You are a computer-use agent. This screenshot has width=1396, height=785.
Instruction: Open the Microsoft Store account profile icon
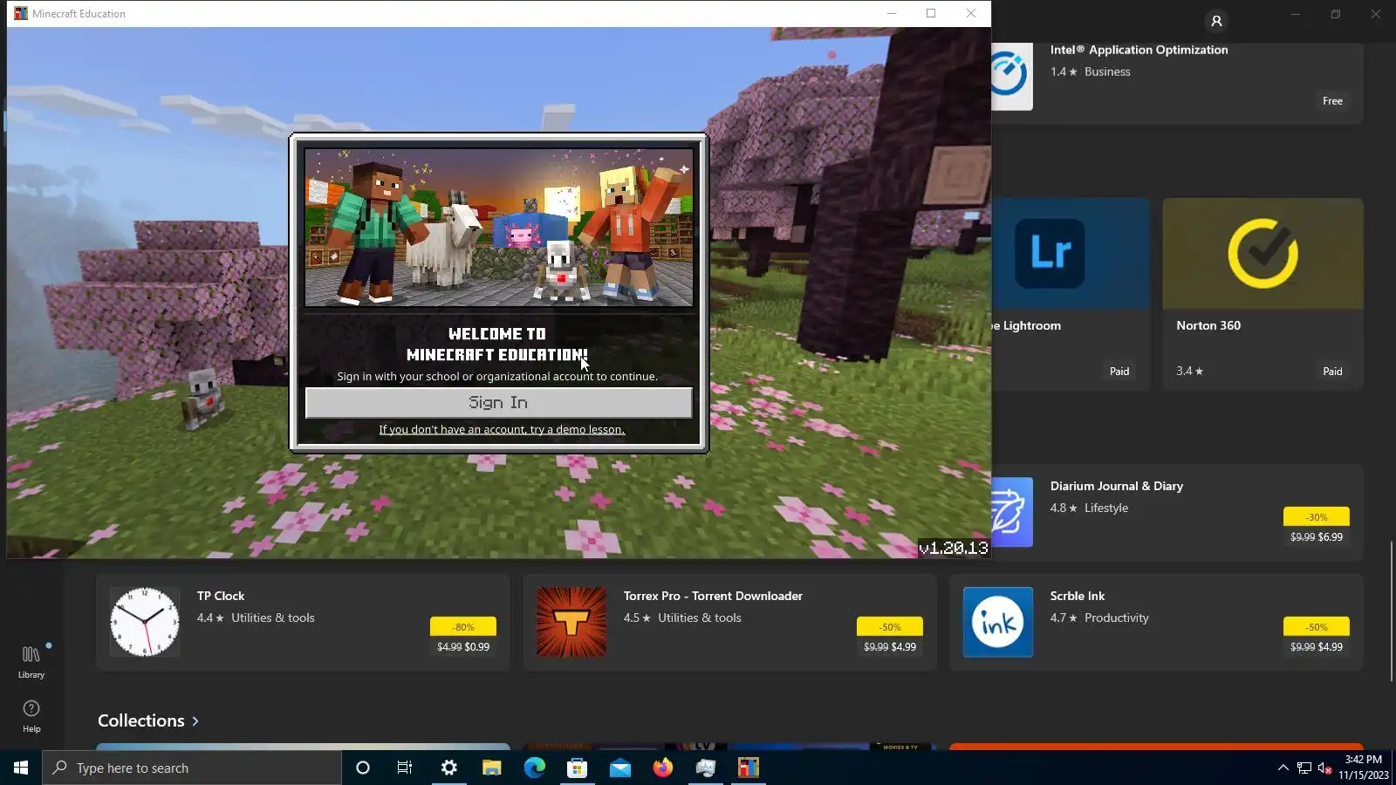coord(1216,20)
